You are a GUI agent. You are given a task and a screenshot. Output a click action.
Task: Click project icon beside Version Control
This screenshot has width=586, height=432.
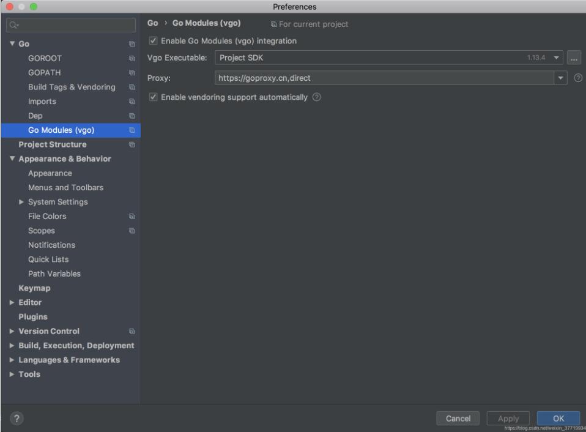click(x=132, y=331)
